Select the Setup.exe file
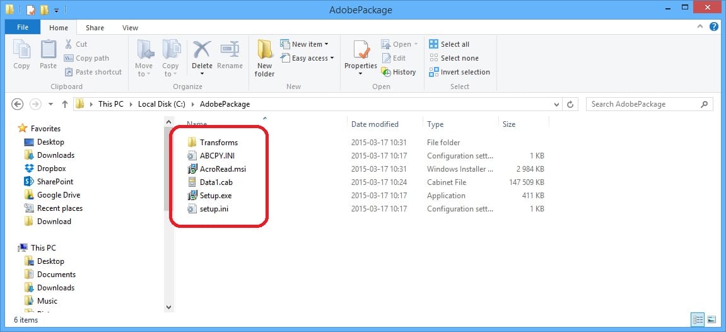Image resolution: width=726 pixels, height=332 pixels. (x=210, y=196)
